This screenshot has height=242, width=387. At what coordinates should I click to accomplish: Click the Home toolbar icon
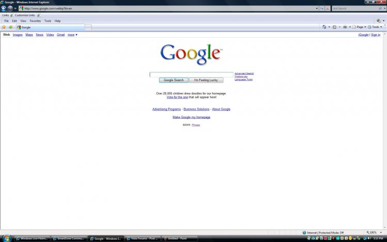[324, 27]
